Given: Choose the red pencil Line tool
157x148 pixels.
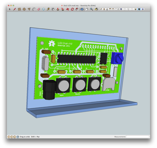Looking at the screenshot, I should point(15,9).
